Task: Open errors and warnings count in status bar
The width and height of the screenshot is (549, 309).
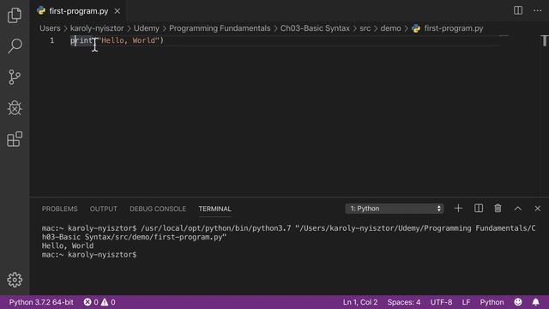Action: tap(100, 302)
